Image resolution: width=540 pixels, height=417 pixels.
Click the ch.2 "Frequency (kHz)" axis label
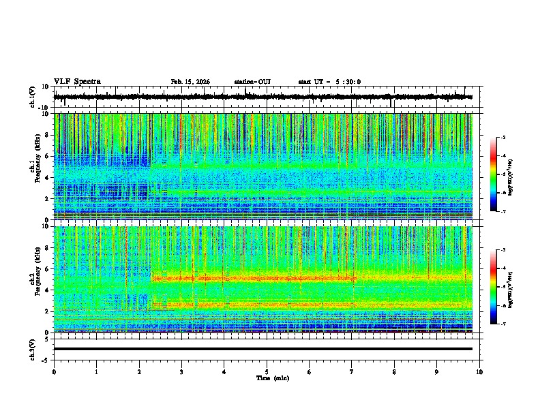click(38, 271)
